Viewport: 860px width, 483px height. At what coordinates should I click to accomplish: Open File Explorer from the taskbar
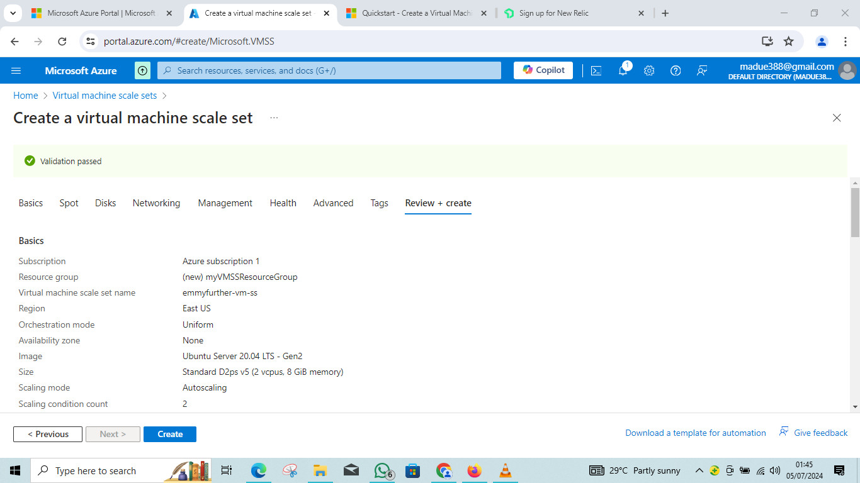(x=320, y=470)
